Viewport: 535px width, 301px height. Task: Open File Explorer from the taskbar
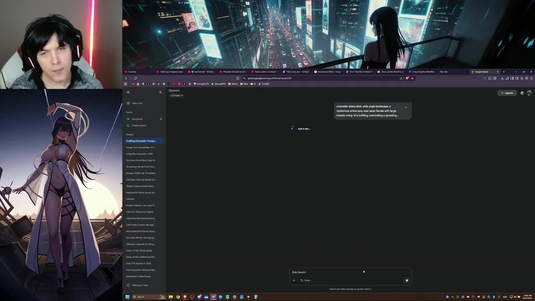pos(171,297)
